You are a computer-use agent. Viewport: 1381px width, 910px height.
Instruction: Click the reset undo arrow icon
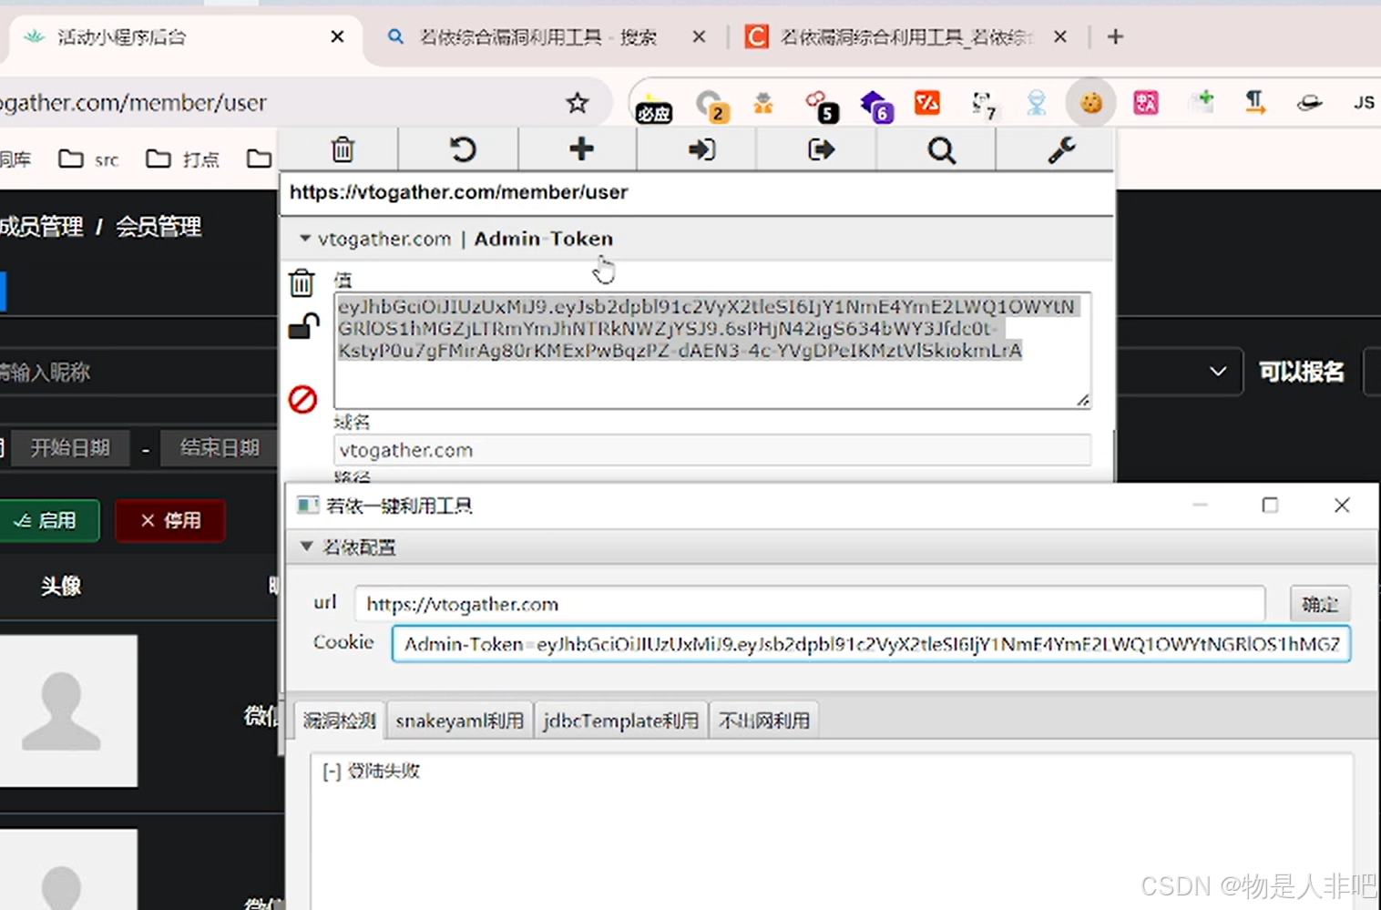pyautogui.click(x=462, y=149)
